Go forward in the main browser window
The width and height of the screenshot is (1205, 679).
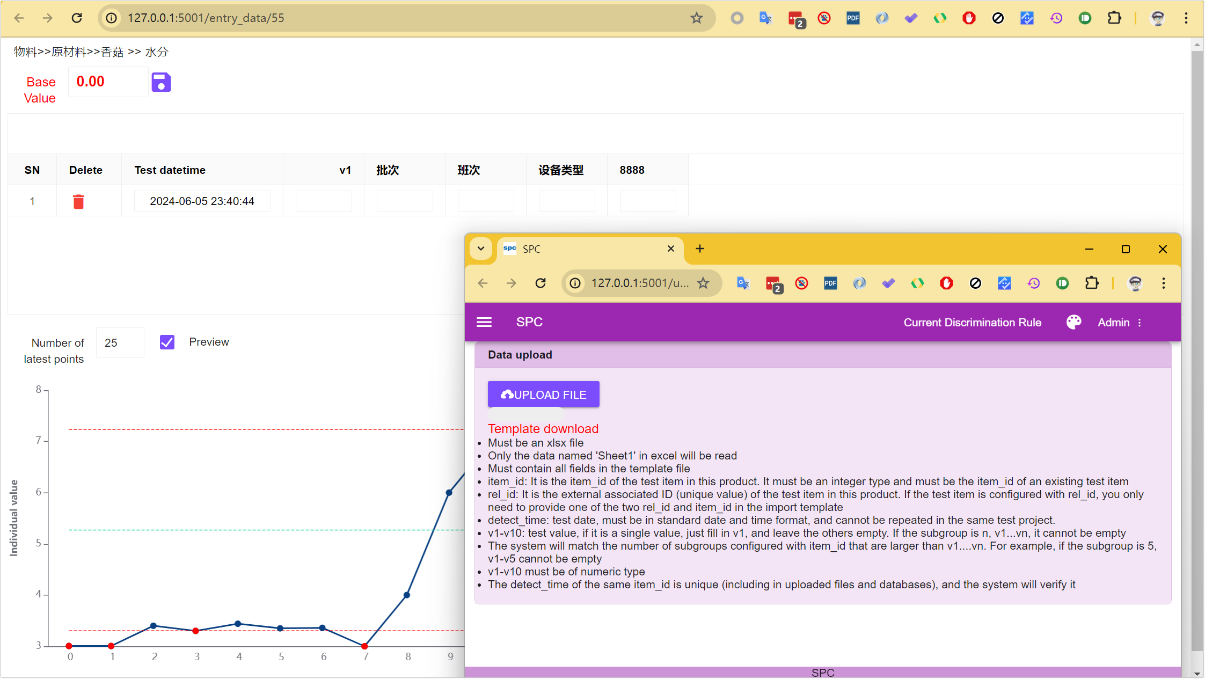click(48, 18)
